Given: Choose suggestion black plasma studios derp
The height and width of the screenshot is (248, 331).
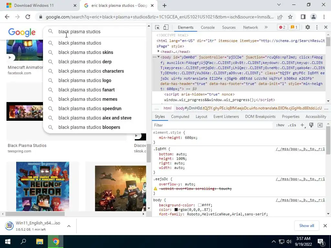Looking at the screenshot, I should point(94,62).
